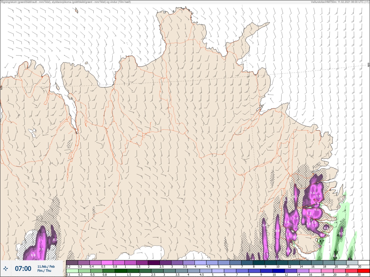
Task: Select the mauve 0.2 swatch in top legend
Action: [72, 263]
